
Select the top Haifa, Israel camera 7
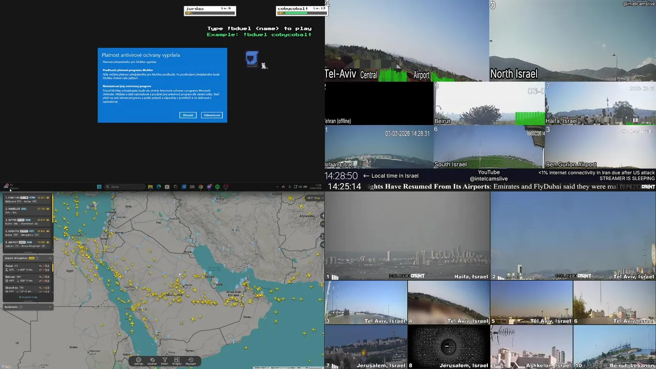[x=600, y=104]
